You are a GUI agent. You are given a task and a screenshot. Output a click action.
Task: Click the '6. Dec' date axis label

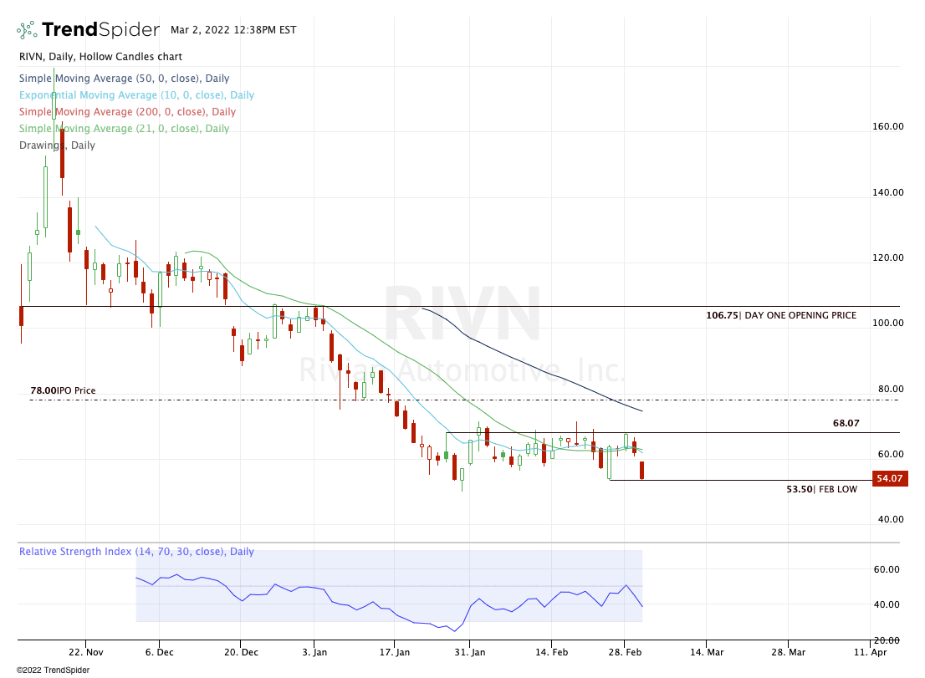click(159, 652)
